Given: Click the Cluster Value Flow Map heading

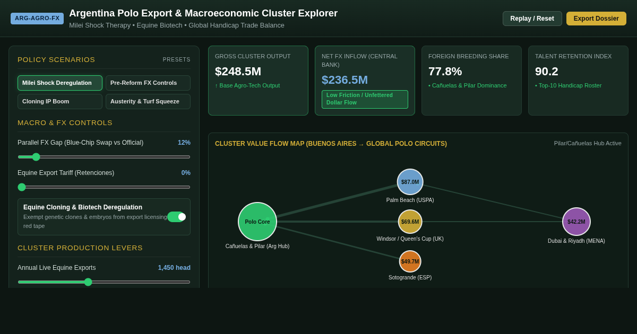Looking at the screenshot, I should click(x=331, y=144).
